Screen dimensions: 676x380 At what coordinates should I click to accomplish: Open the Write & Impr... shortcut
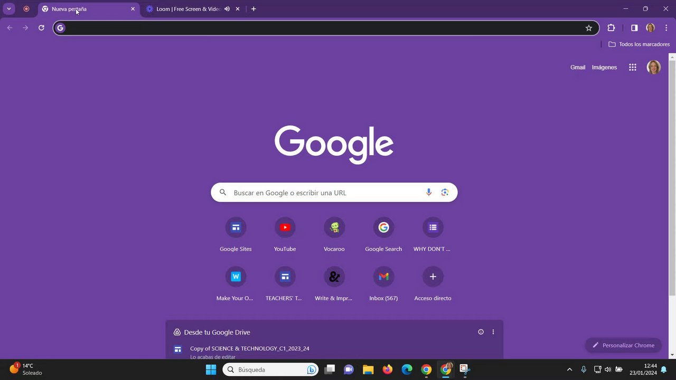(x=334, y=284)
